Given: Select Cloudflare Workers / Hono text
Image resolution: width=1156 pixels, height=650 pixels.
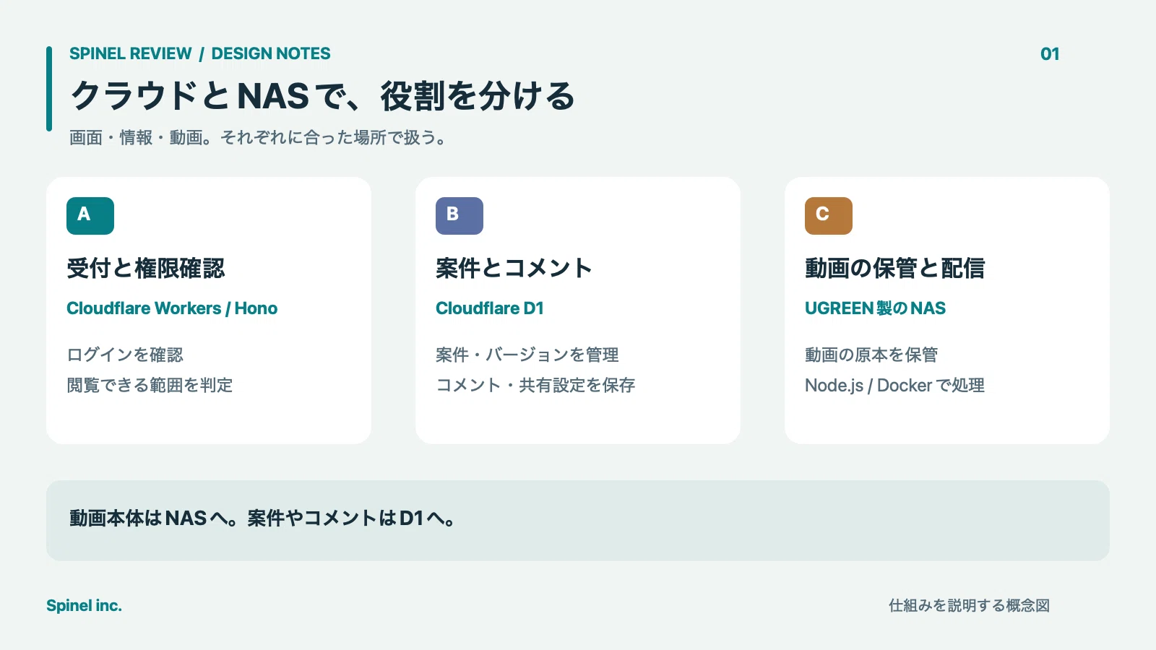Looking at the screenshot, I should pyautogui.click(x=172, y=308).
